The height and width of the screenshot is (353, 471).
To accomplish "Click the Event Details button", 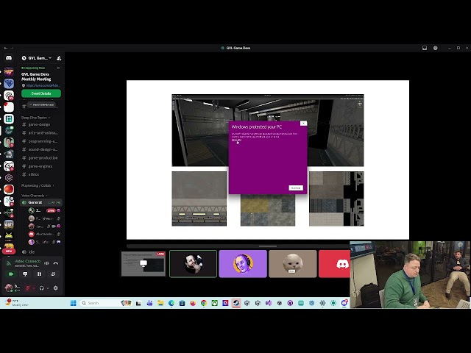I will click(41, 93).
